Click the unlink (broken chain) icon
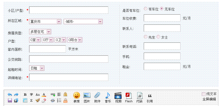The width and height of the screenshot is (219, 106). pyautogui.click(x=53, y=100)
